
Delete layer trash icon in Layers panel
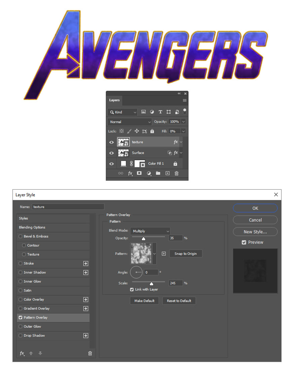[176, 174]
